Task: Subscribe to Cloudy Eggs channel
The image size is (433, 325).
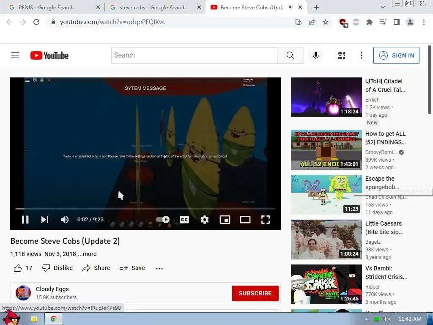Action: (x=255, y=293)
